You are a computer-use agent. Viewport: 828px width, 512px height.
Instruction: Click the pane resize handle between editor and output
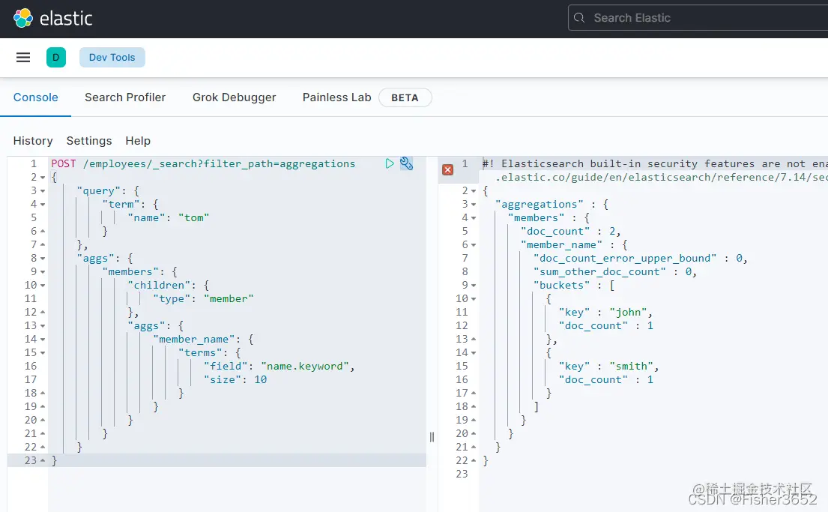coord(432,437)
